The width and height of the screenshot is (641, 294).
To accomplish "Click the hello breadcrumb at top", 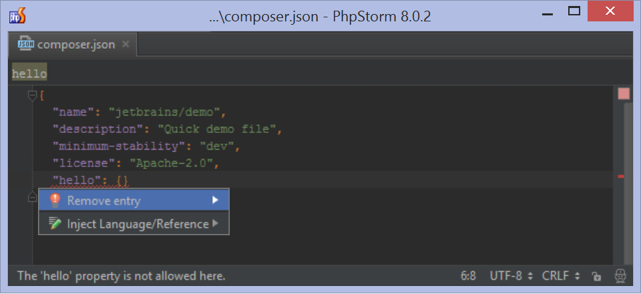I will click(x=29, y=74).
